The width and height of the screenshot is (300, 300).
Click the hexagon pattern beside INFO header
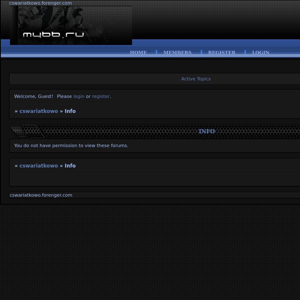[x=31, y=131]
